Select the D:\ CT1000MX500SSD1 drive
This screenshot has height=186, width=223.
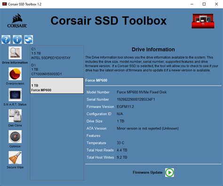tap(57, 69)
